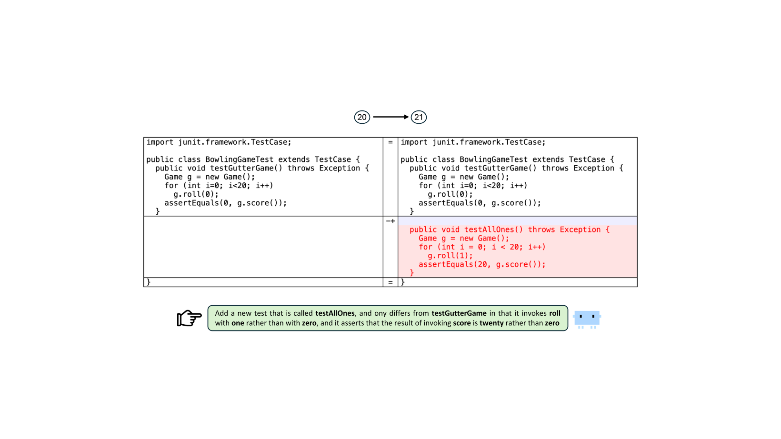Click bold word score in instruction
781x439 pixels.
click(x=461, y=323)
